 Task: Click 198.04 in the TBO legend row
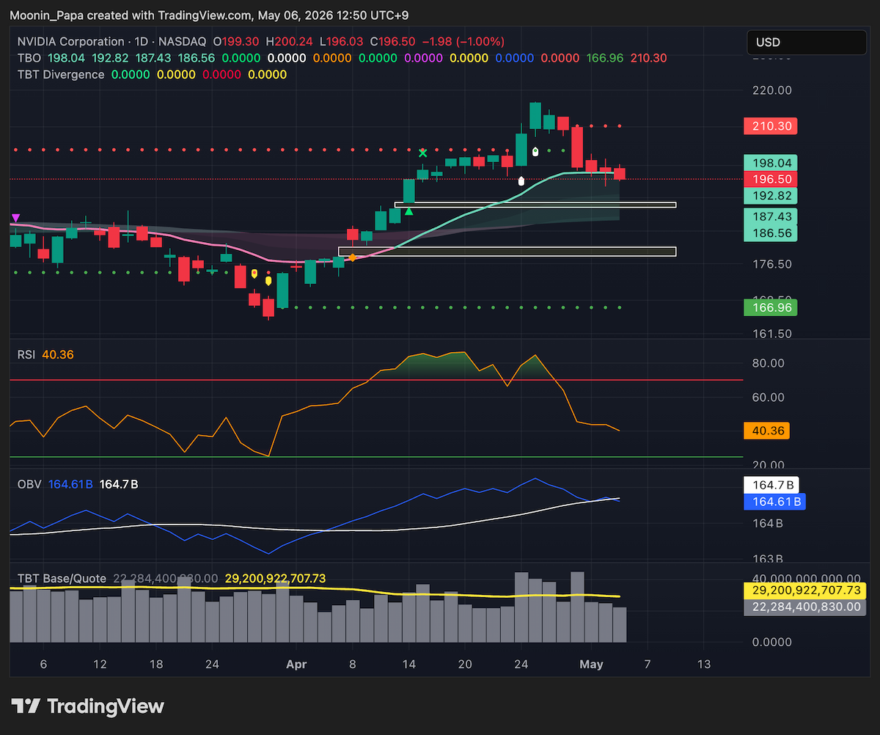pos(65,58)
